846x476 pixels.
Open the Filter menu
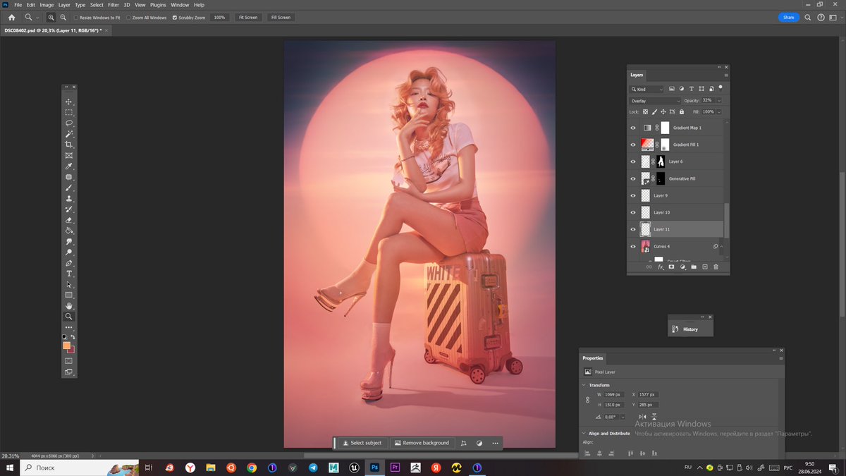click(x=114, y=5)
